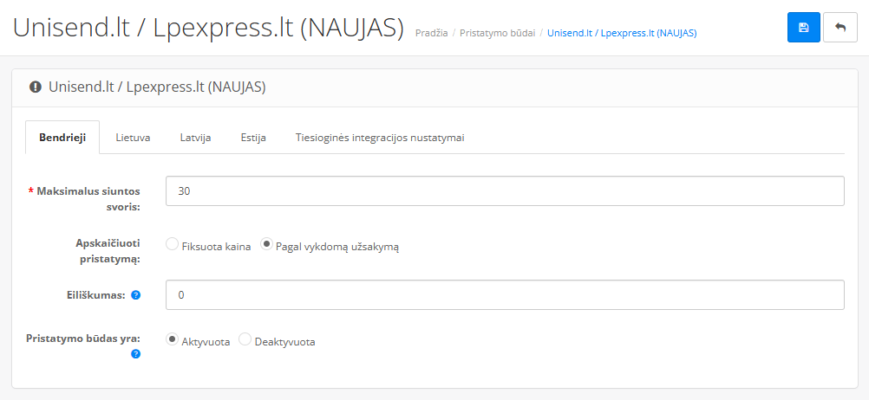Choose the Aktyvuota radio button

172,340
